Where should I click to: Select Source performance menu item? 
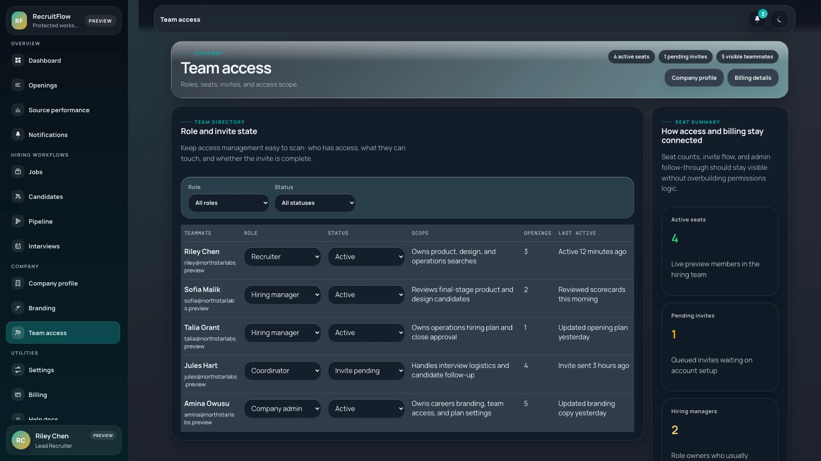click(63, 110)
